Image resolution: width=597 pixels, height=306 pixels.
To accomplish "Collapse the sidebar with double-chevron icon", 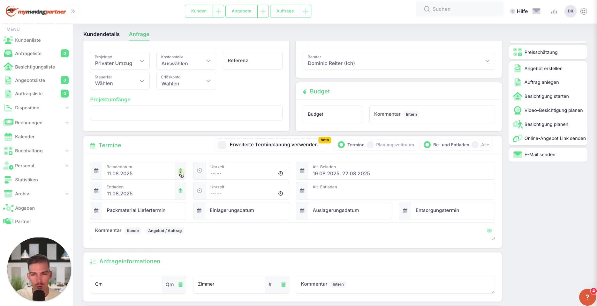I will pyautogui.click(x=73, y=11).
